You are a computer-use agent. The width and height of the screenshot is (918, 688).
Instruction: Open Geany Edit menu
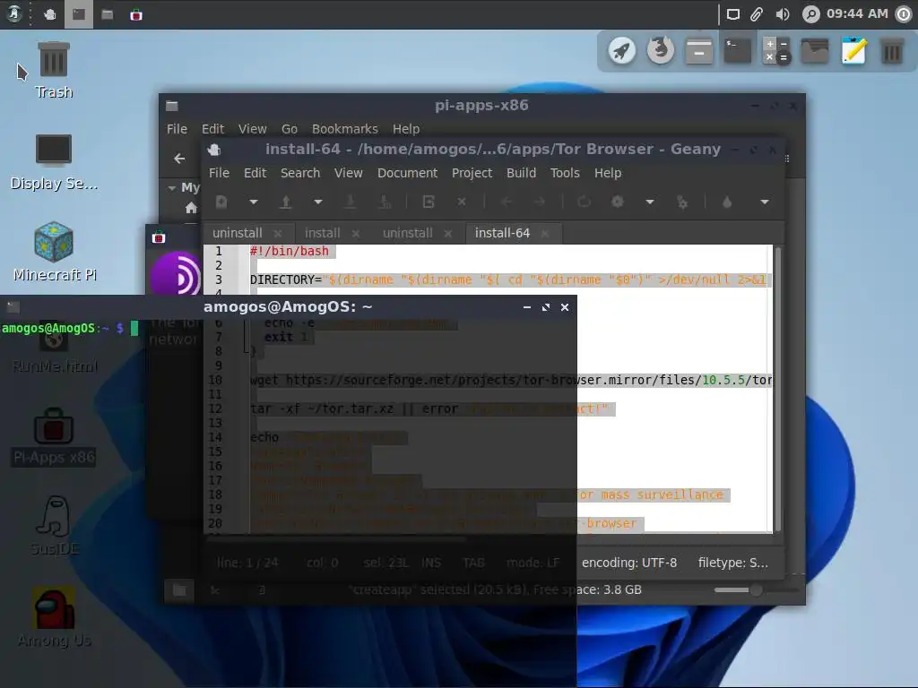pos(255,173)
